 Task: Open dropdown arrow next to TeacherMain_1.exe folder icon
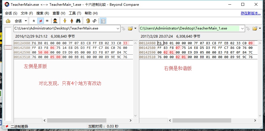pyautogui.click(x=260, y=28)
